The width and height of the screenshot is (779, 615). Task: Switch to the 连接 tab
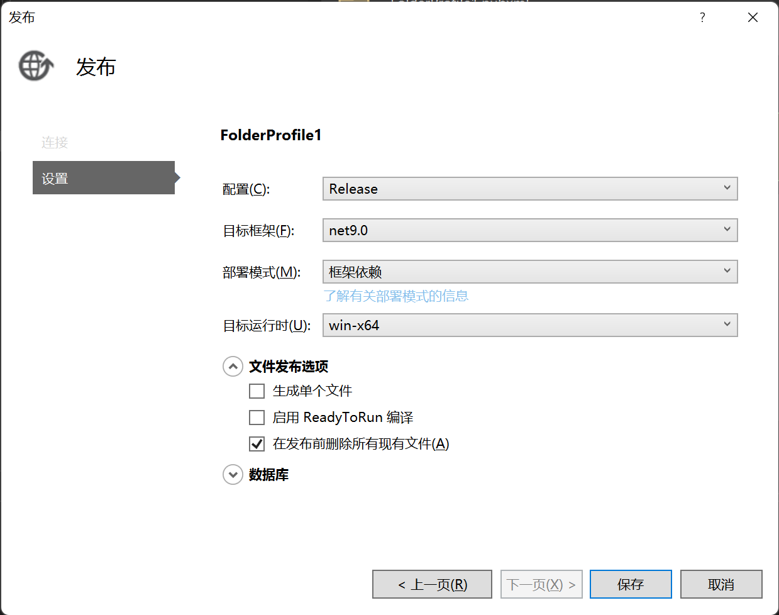pyautogui.click(x=55, y=143)
